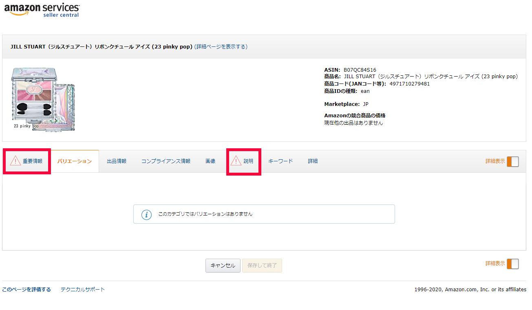The height and width of the screenshot is (310, 532).
Task: Toggle the 詳細表示 switch in the tab bar
Action: [x=512, y=161]
